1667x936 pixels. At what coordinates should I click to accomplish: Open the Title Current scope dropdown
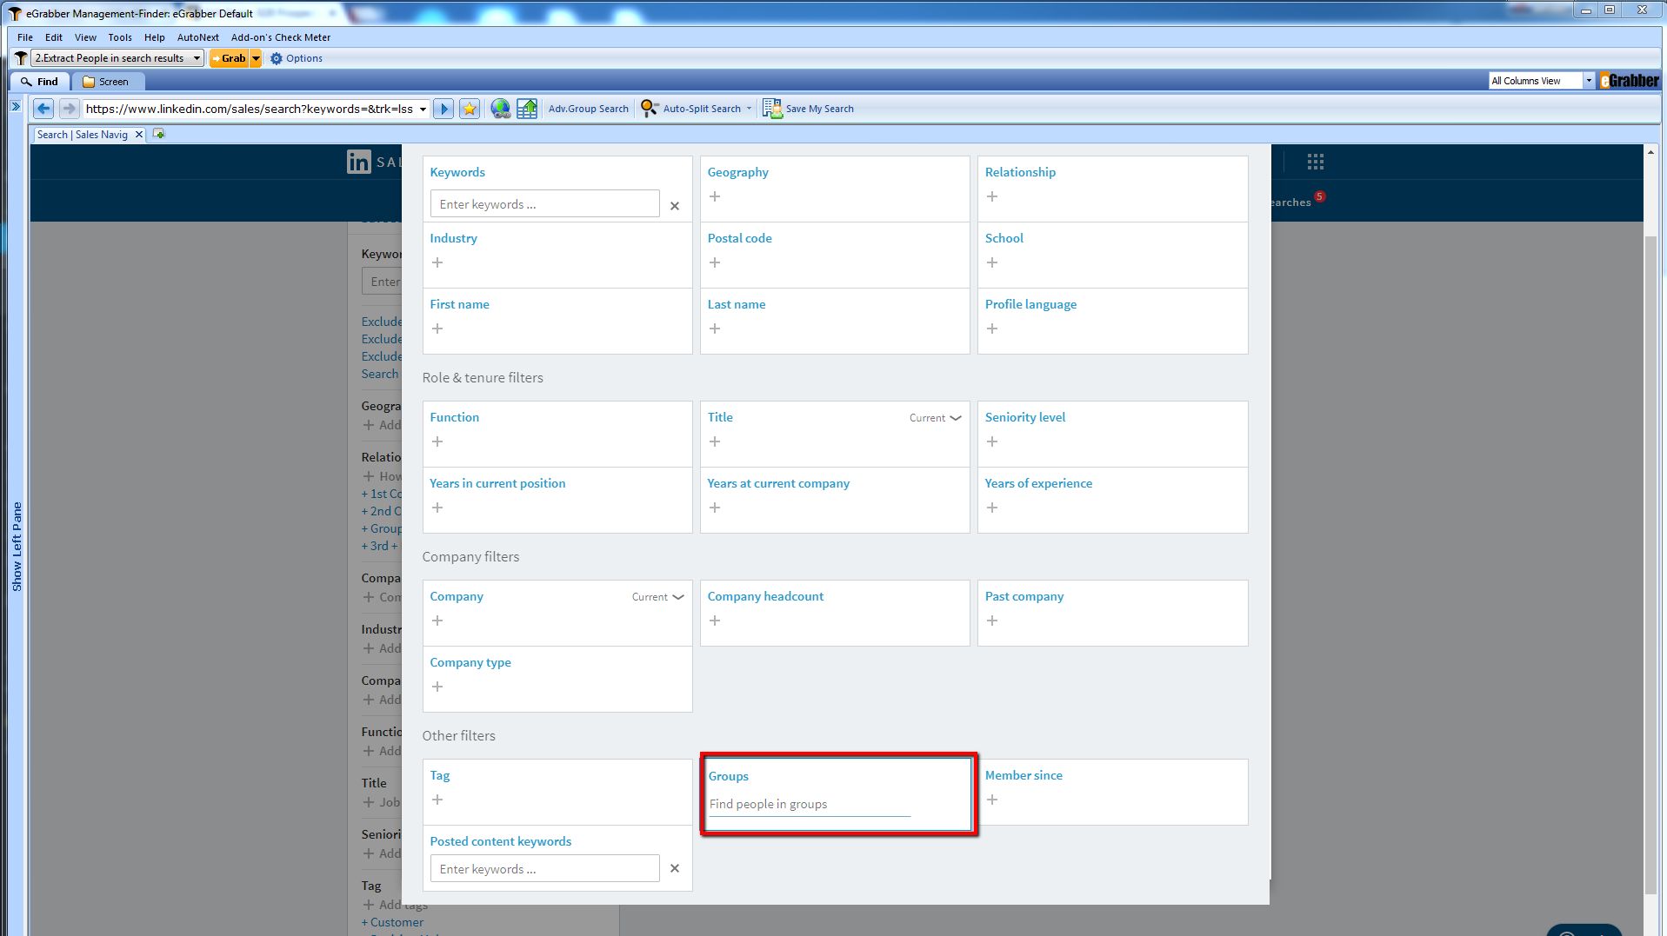[936, 418]
